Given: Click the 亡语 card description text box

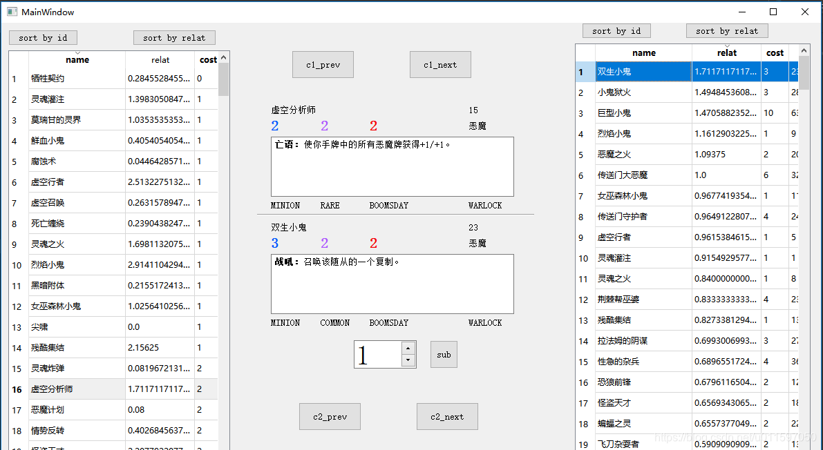Looking at the screenshot, I should pyautogui.click(x=392, y=167).
